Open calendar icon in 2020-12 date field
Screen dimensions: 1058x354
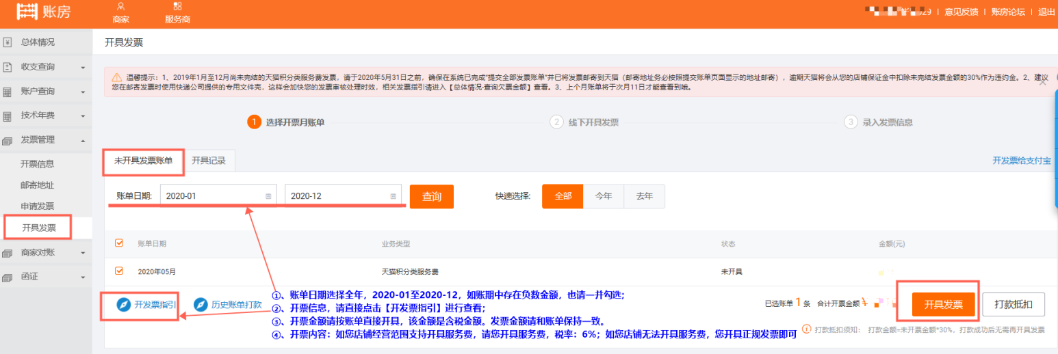point(393,196)
